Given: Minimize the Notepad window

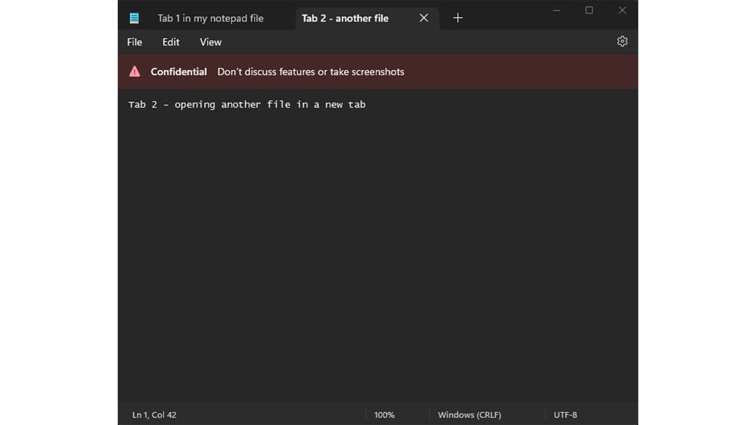Looking at the screenshot, I should (x=556, y=10).
